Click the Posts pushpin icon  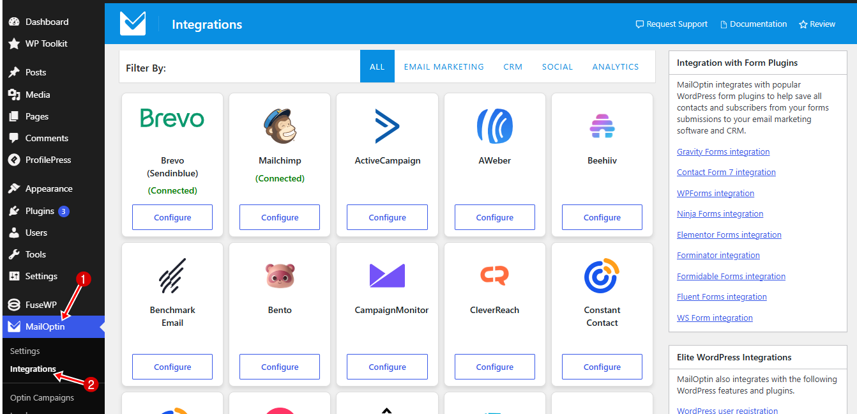click(13, 72)
